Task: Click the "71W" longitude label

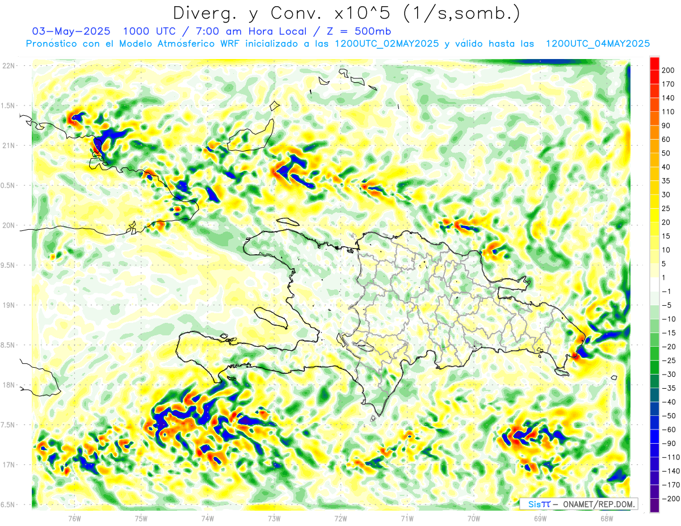Action: [x=407, y=518]
